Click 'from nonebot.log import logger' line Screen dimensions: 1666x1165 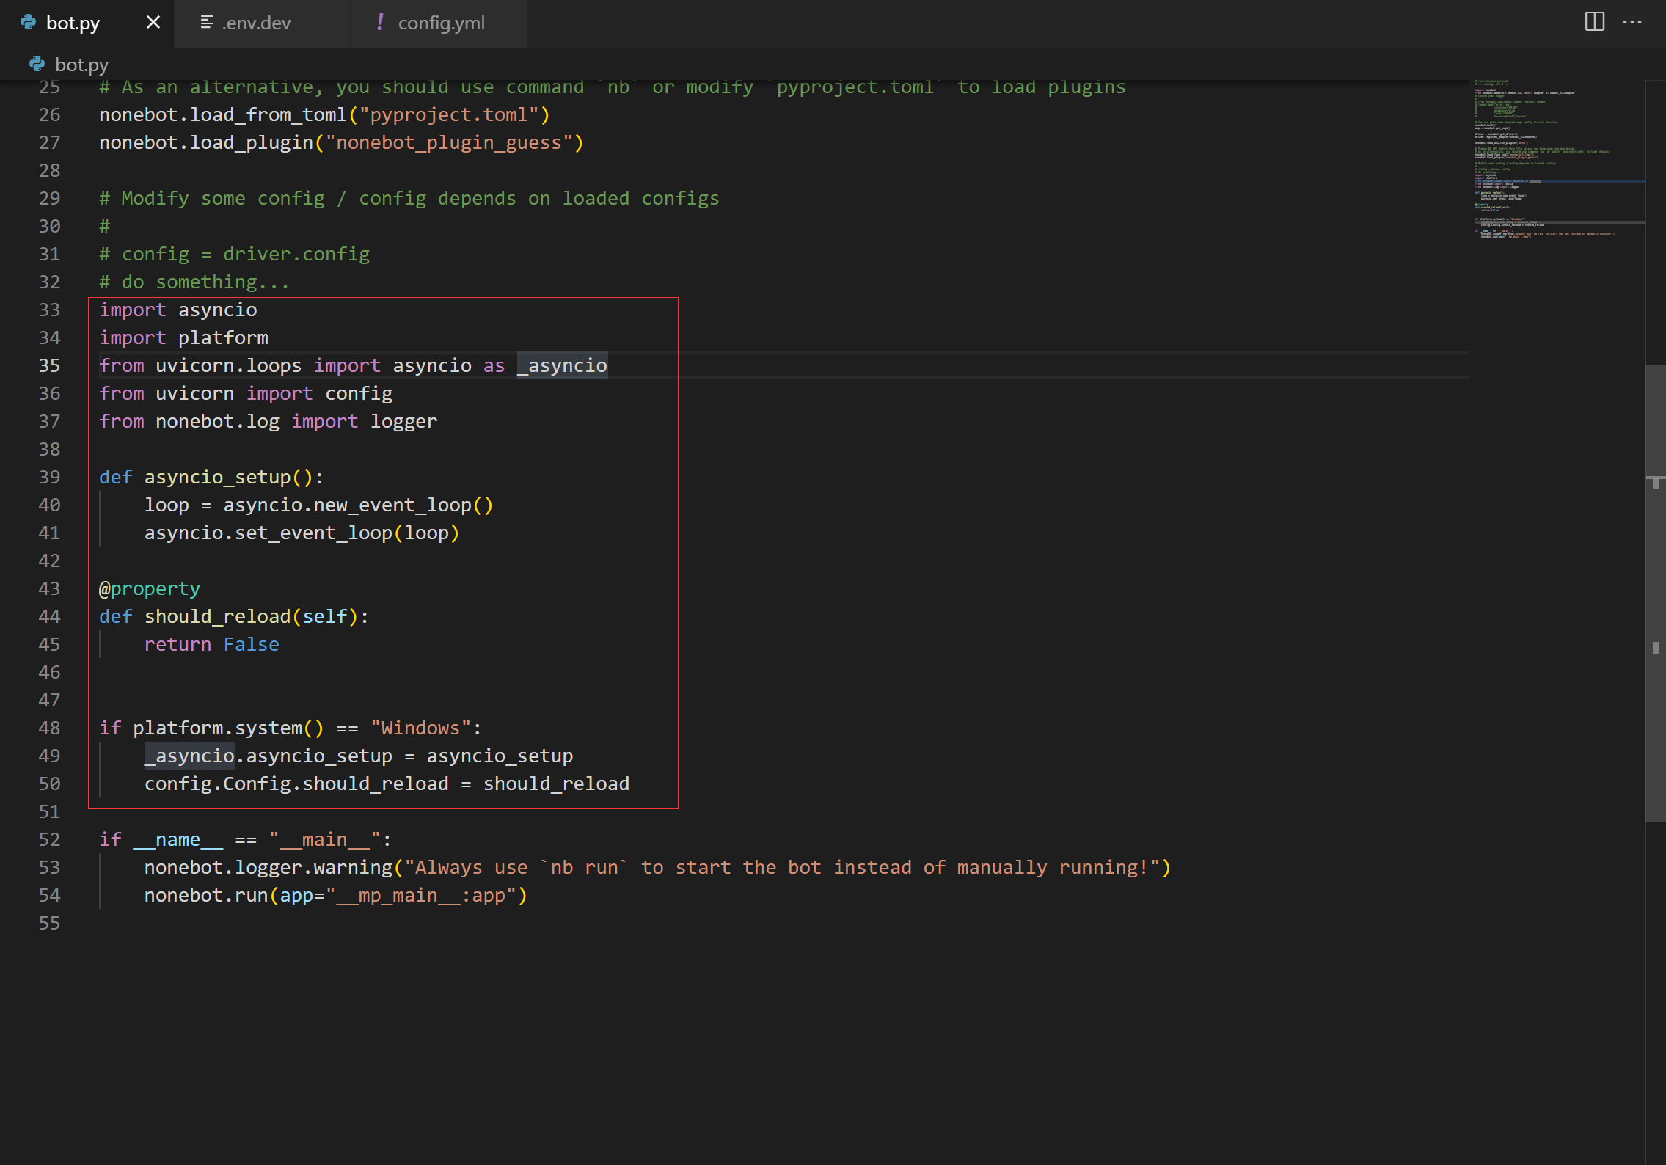click(268, 421)
